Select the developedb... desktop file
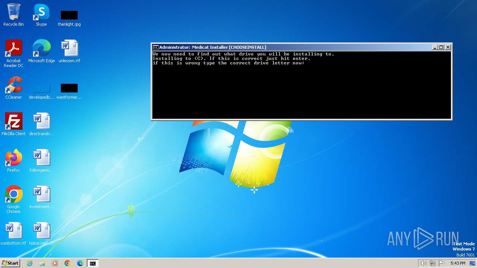Viewport: 477px width, 268px height. (41, 91)
